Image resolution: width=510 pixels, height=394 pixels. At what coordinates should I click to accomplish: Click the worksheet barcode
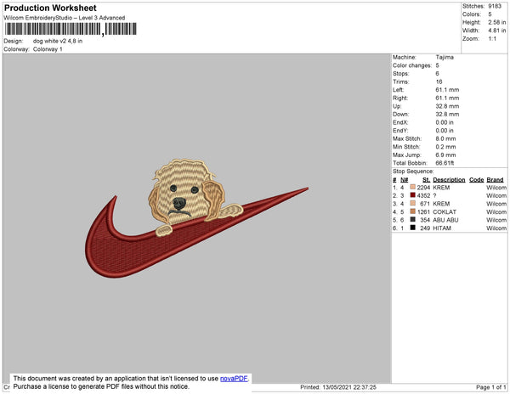click(x=71, y=29)
